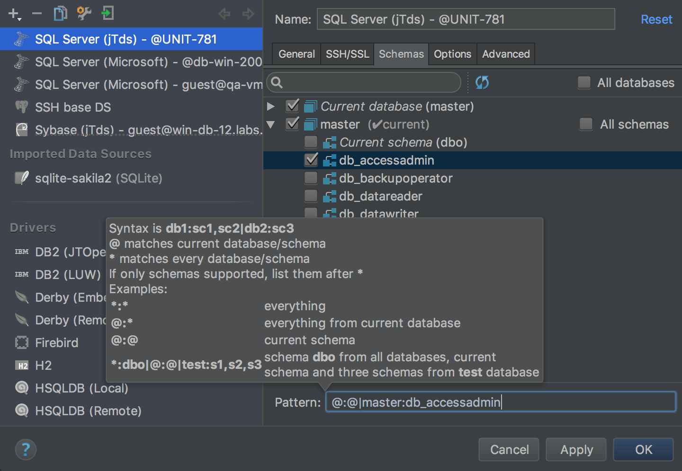Viewport: 682px width, 471px height.
Task: Expand the Current database (master) node
Action: [271, 106]
